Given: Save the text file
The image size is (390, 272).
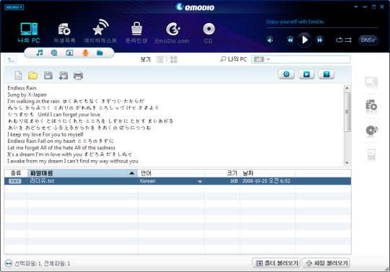Looking at the screenshot, I should [x=48, y=76].
